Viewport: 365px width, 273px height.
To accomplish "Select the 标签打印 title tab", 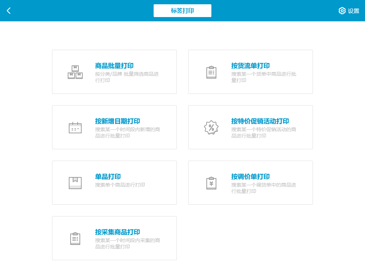I will point(182,11).
